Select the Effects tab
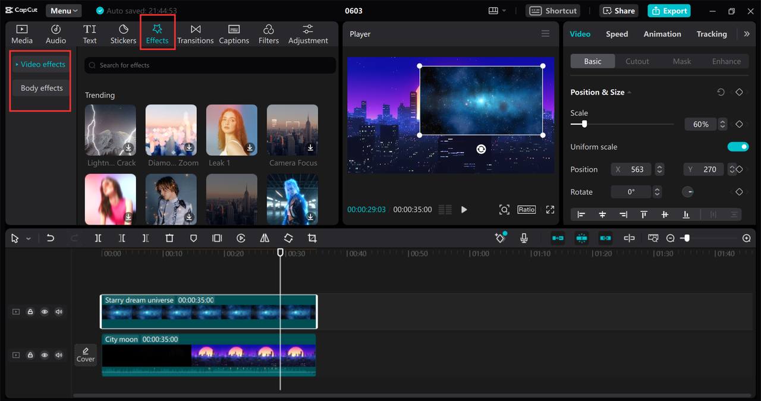Screen dimensions: 761x401 (x=157, y=34)
